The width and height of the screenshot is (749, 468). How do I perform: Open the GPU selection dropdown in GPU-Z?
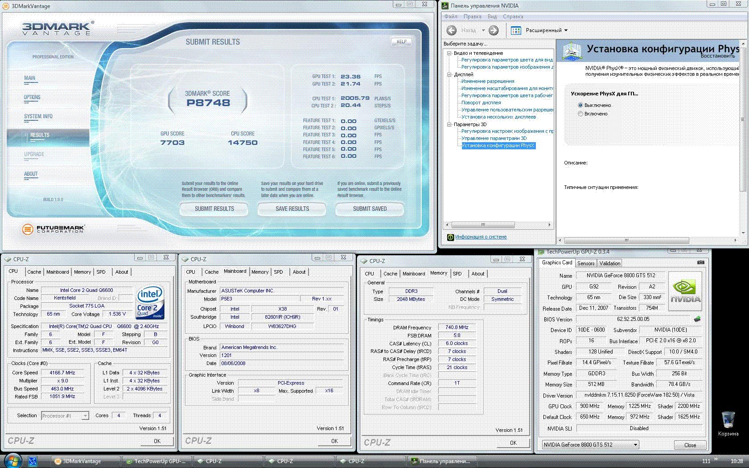(x=590, y=444)
